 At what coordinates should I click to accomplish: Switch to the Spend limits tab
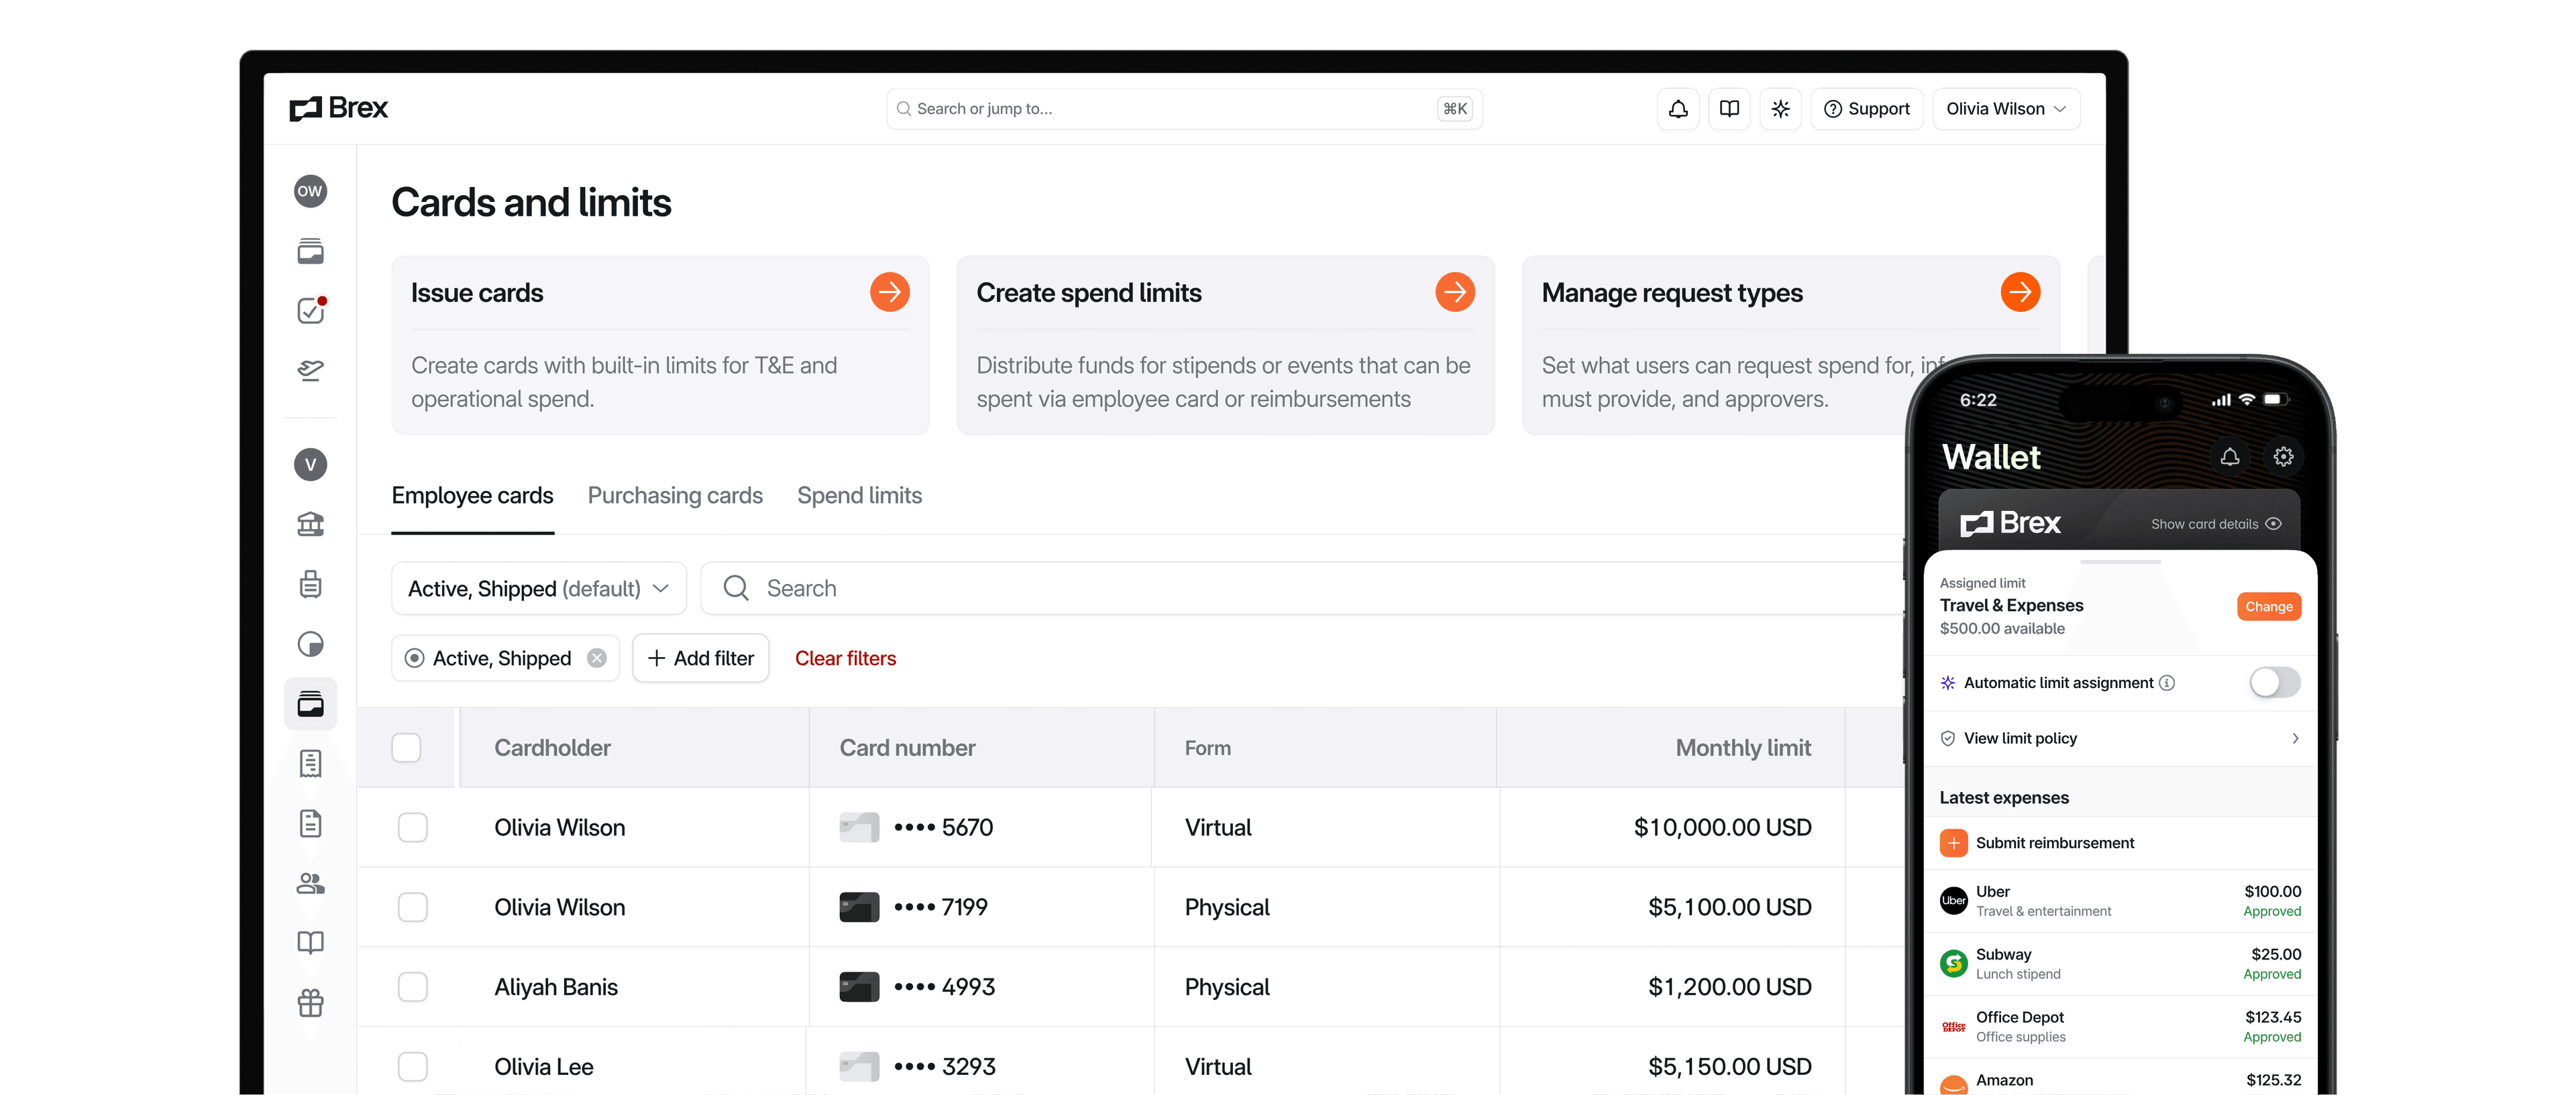pos(859,496)
